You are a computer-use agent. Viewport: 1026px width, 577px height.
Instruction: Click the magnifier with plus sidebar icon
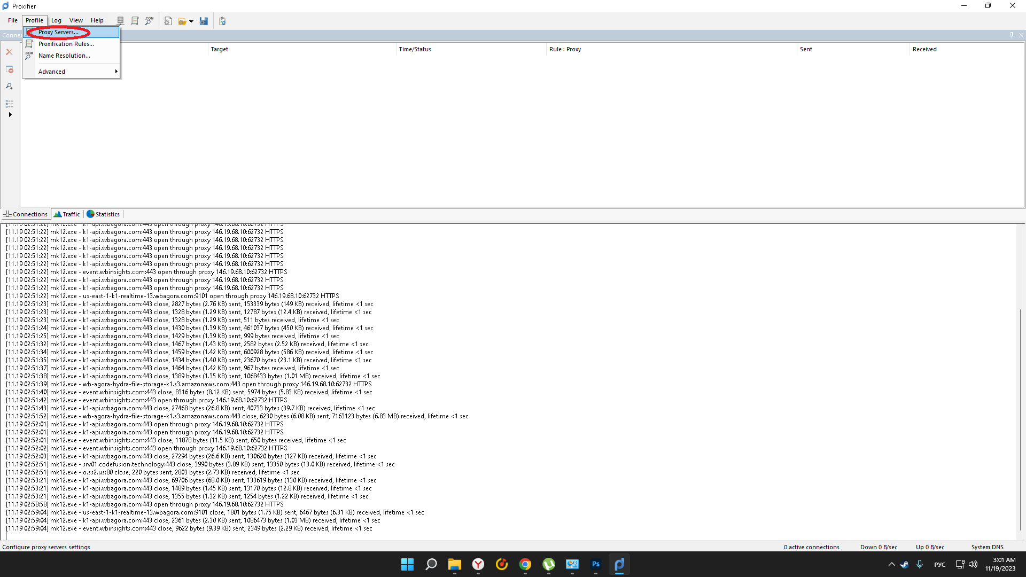(x=9, y=86)
